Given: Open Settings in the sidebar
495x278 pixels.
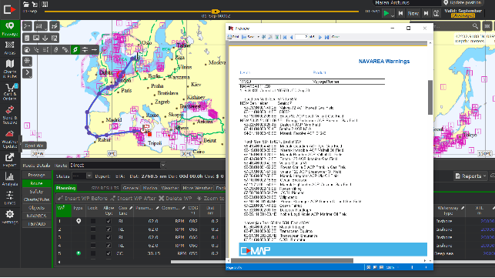Looking at the screenshot, I should tap(10, 216).
